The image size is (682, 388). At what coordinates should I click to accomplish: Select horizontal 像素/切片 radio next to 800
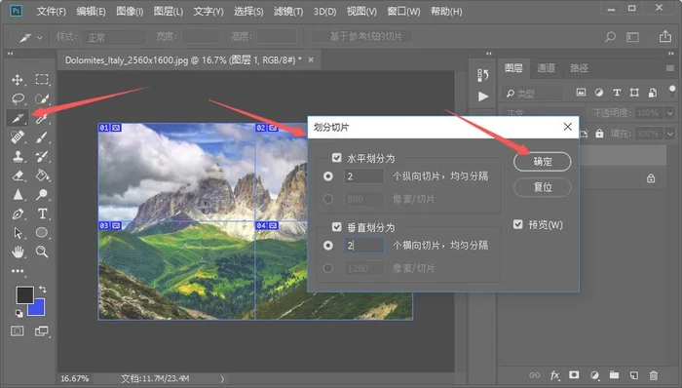328,199
